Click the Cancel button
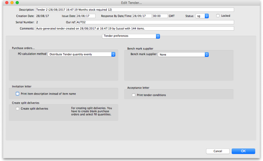This screenshot has height=161, width=263. point(218,151)
